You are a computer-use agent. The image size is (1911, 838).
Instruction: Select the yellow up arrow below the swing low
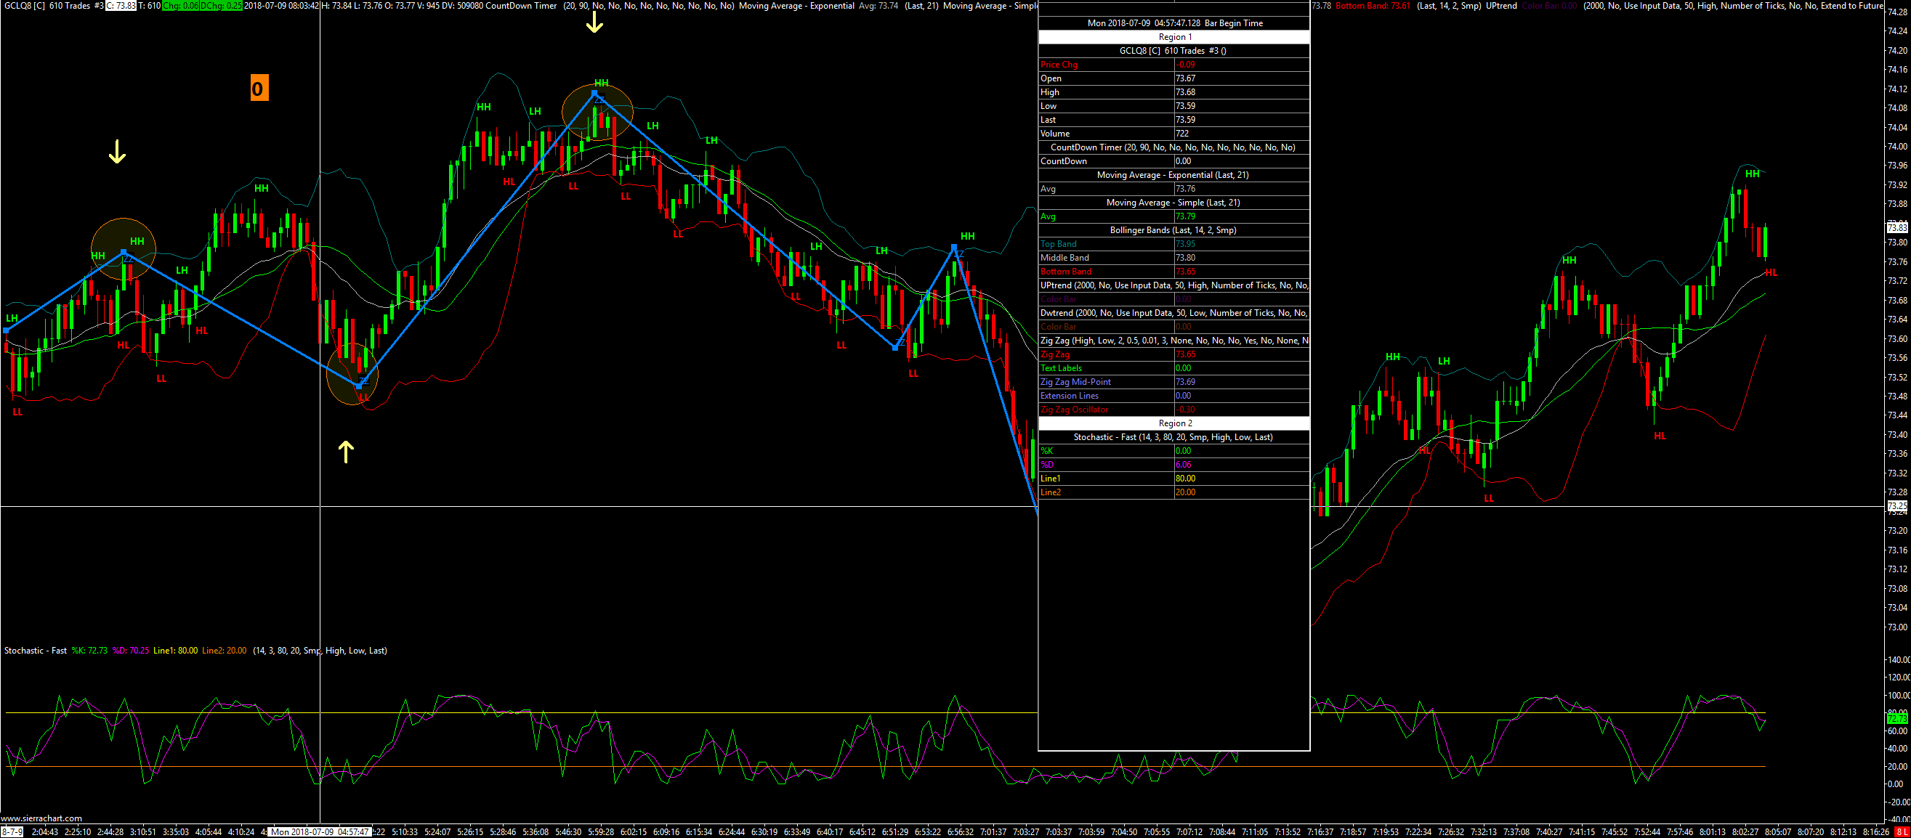(346, 451)
